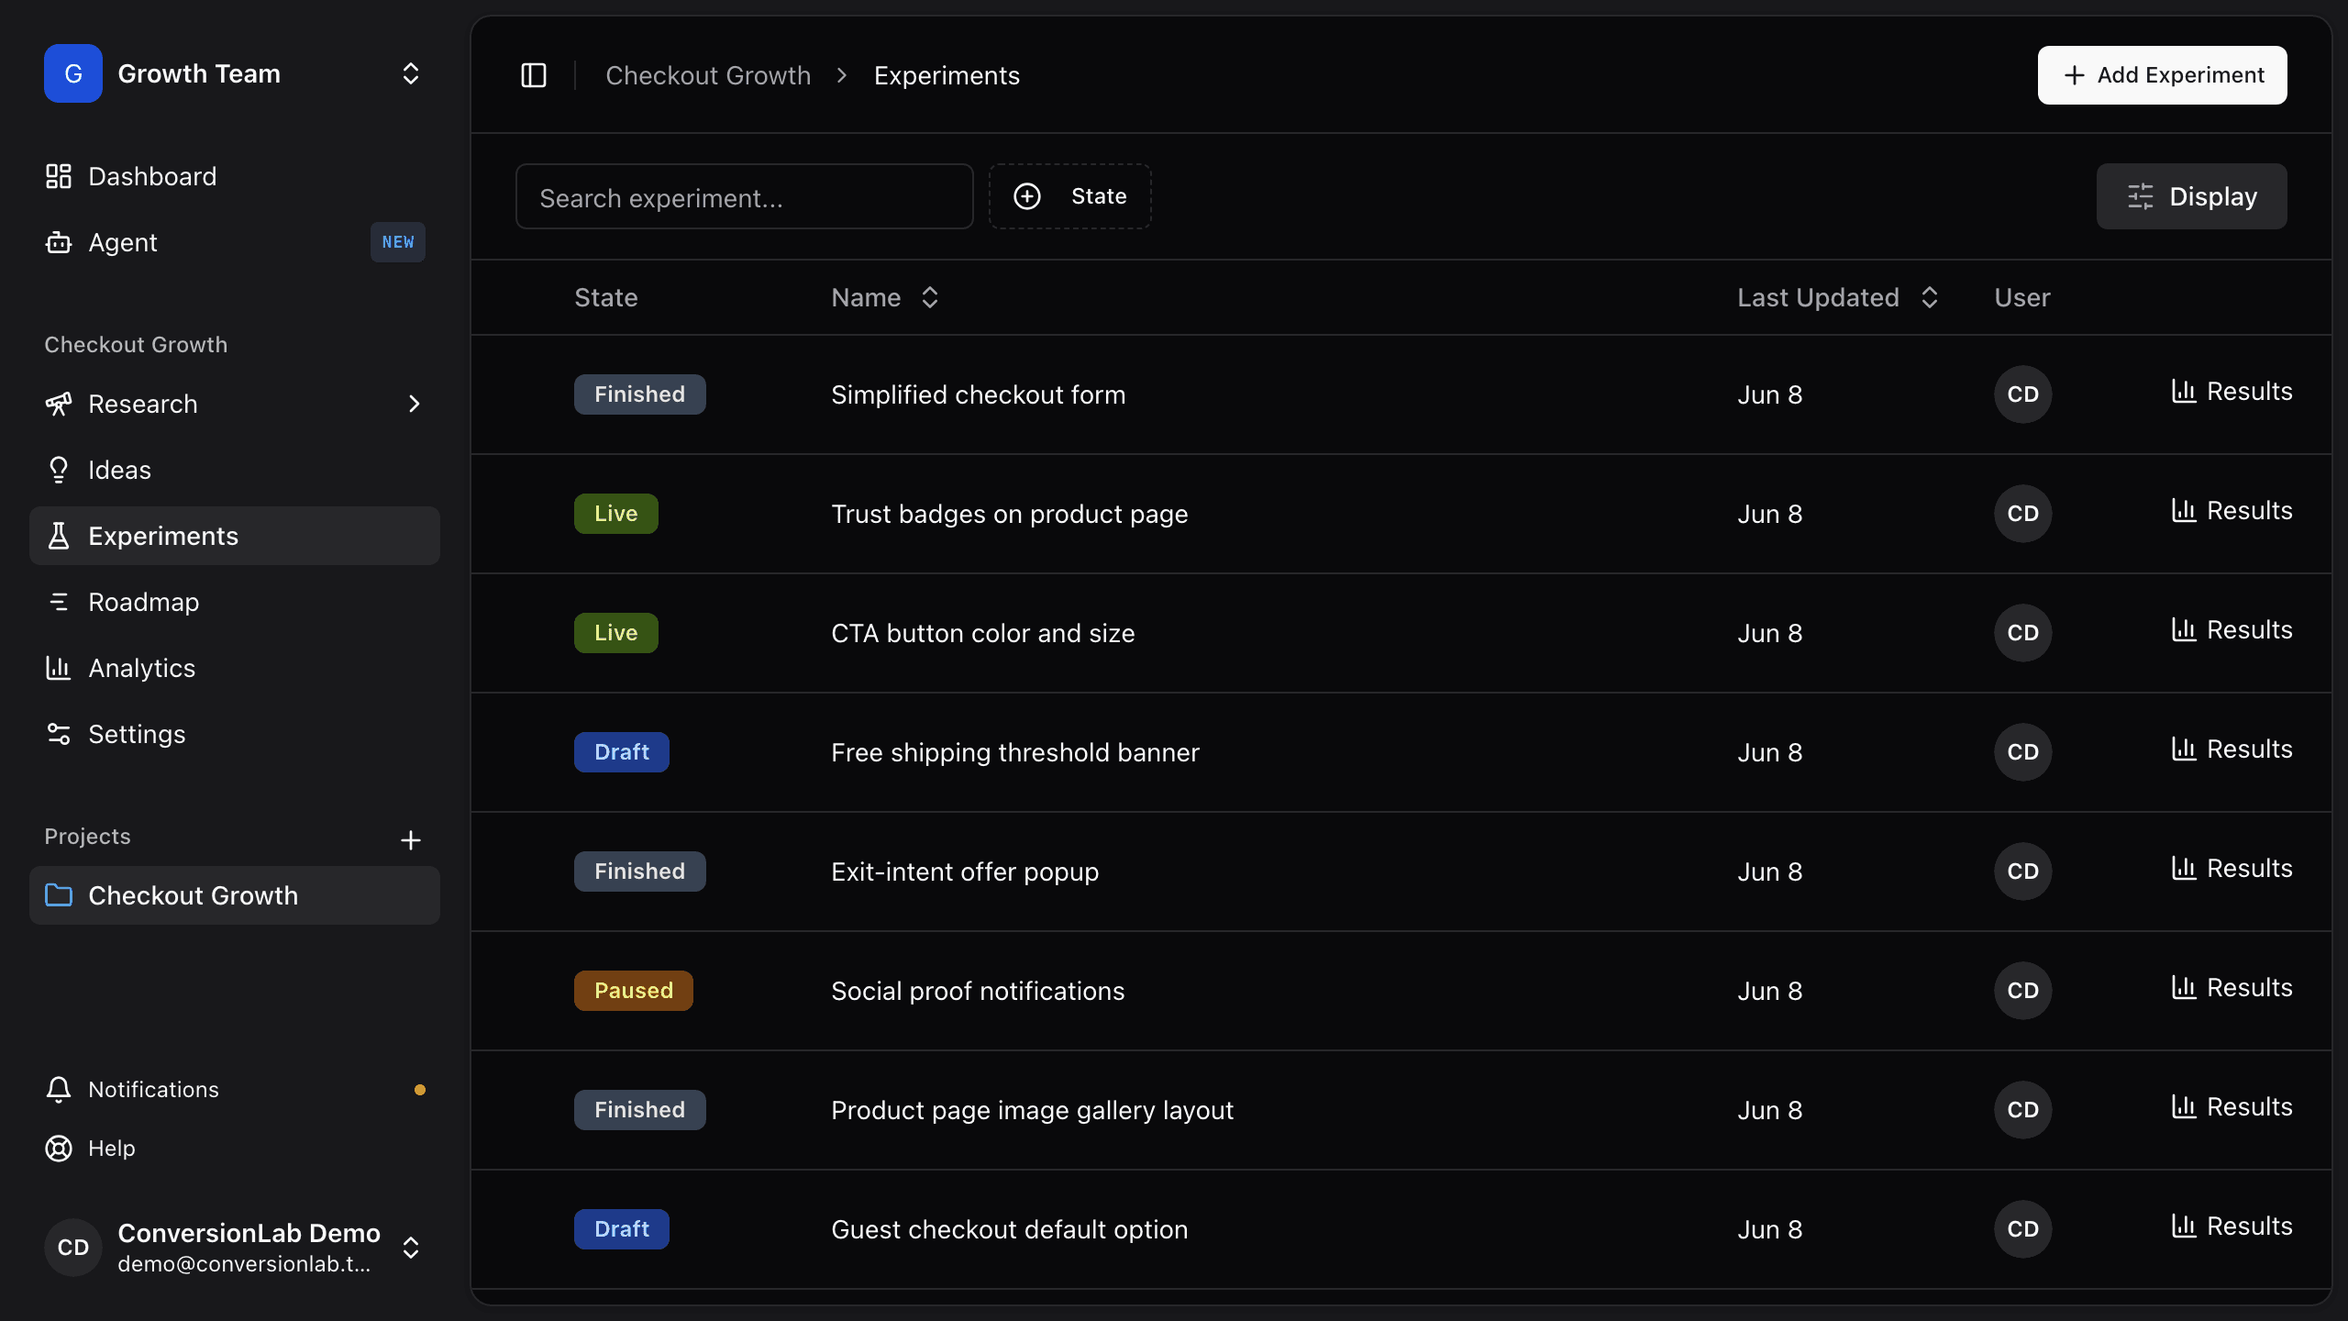
Task: Open Analytics from the sidebar
Action: tap(235, 668)
